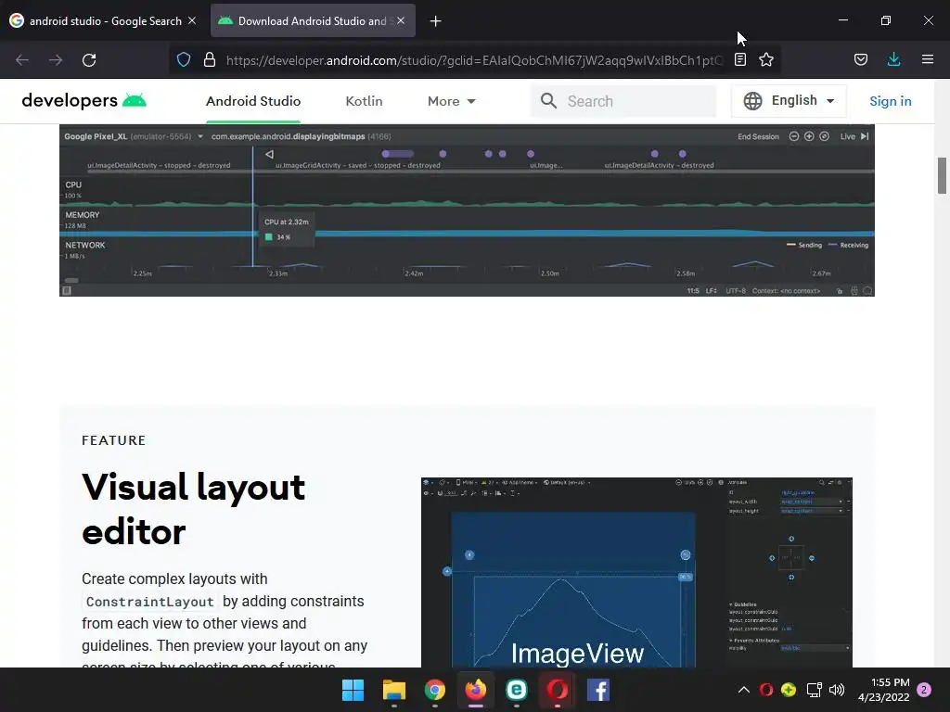950x712 pixels.
Task: Go to the Kotlin nav item
Action: pos(364,101)
